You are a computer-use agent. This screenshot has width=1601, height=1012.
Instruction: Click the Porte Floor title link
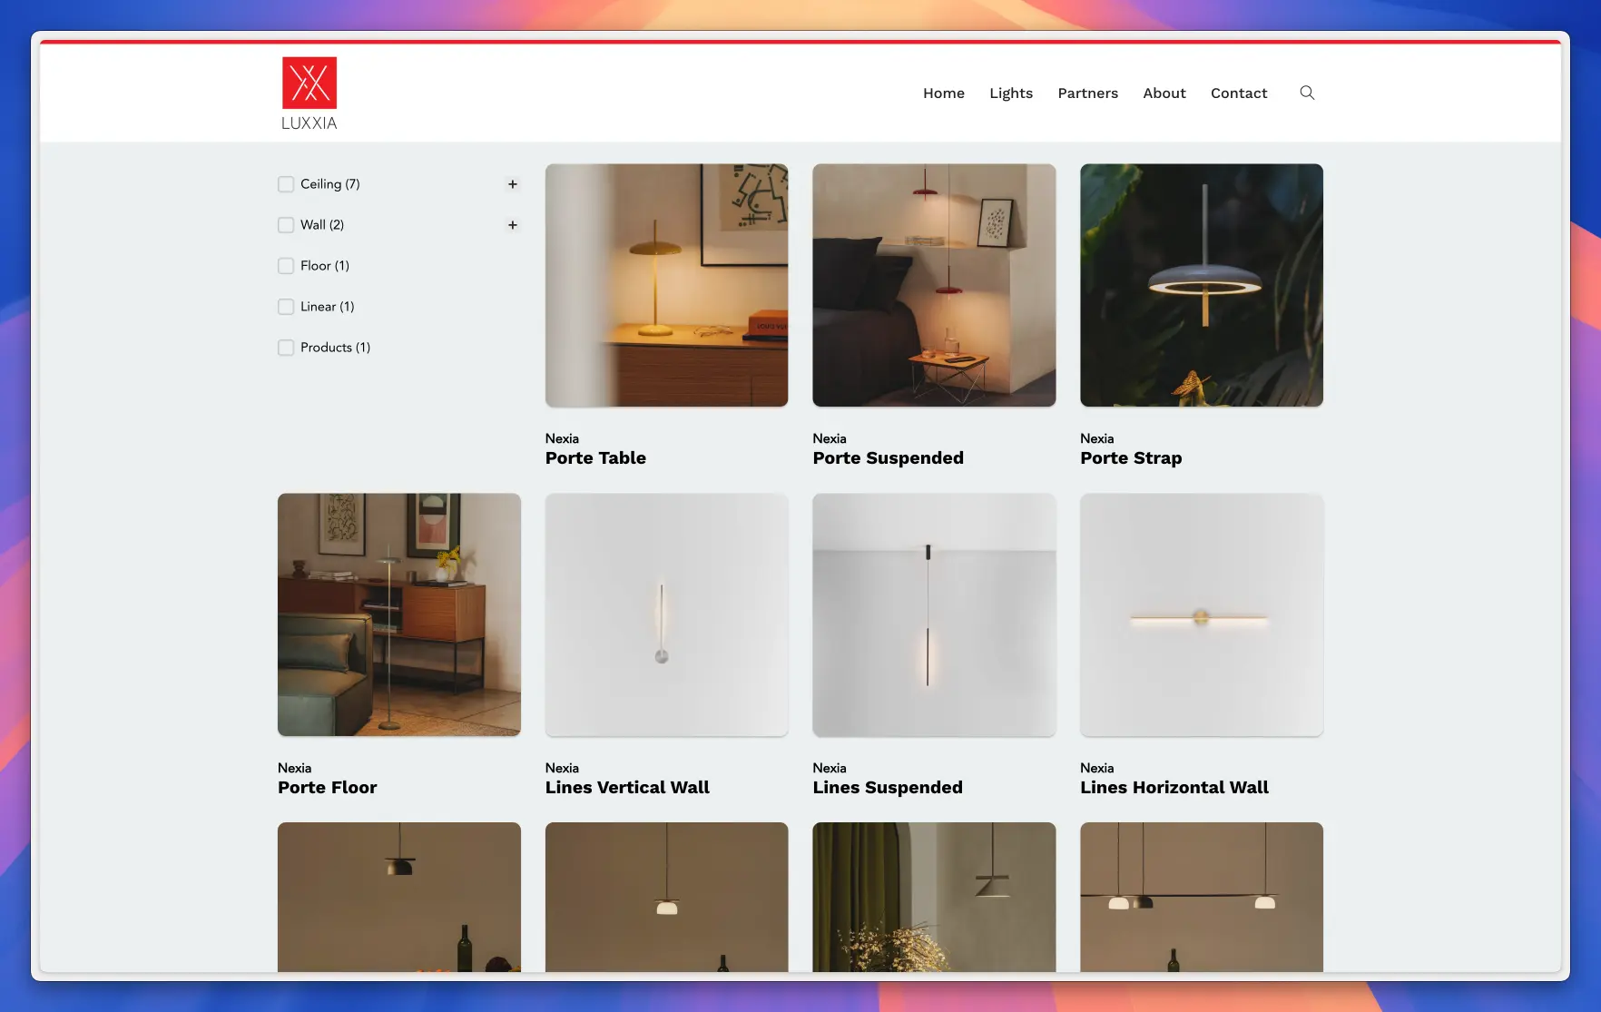tap(327, 788)
